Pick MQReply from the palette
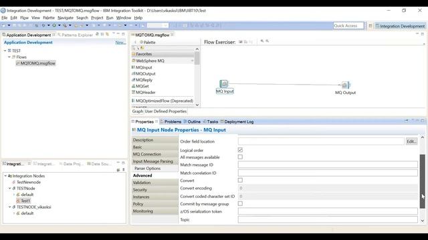The width and height of the screenshot is (428, 240). (144, 80)
